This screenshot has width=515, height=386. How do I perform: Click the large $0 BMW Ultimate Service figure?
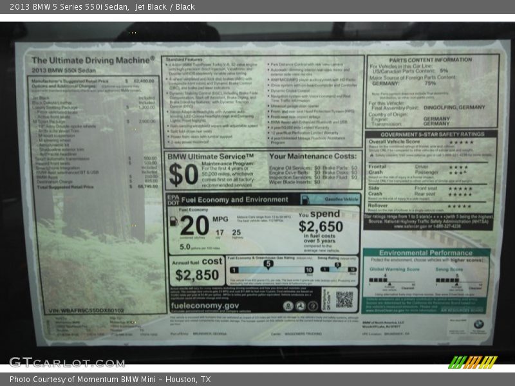183,174
